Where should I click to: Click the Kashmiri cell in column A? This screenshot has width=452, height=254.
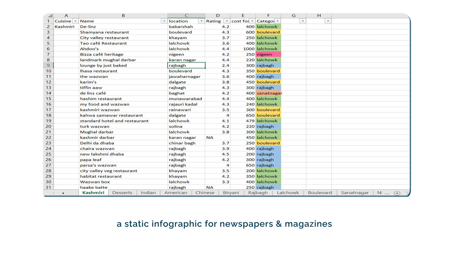(66, 27)
